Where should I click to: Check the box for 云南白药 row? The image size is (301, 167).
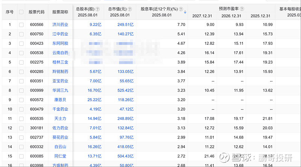click(21, 53)
